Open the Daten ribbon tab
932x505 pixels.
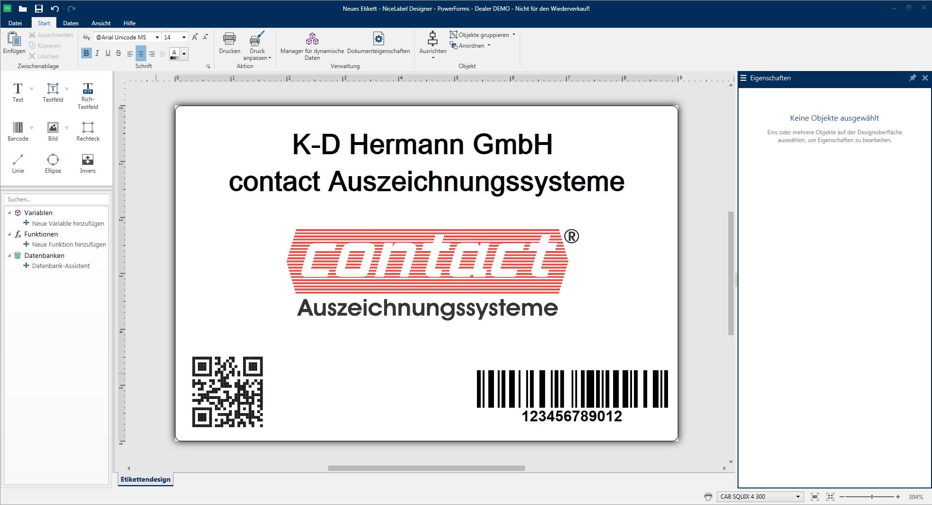pyautogui.click(x=70, y=23)
